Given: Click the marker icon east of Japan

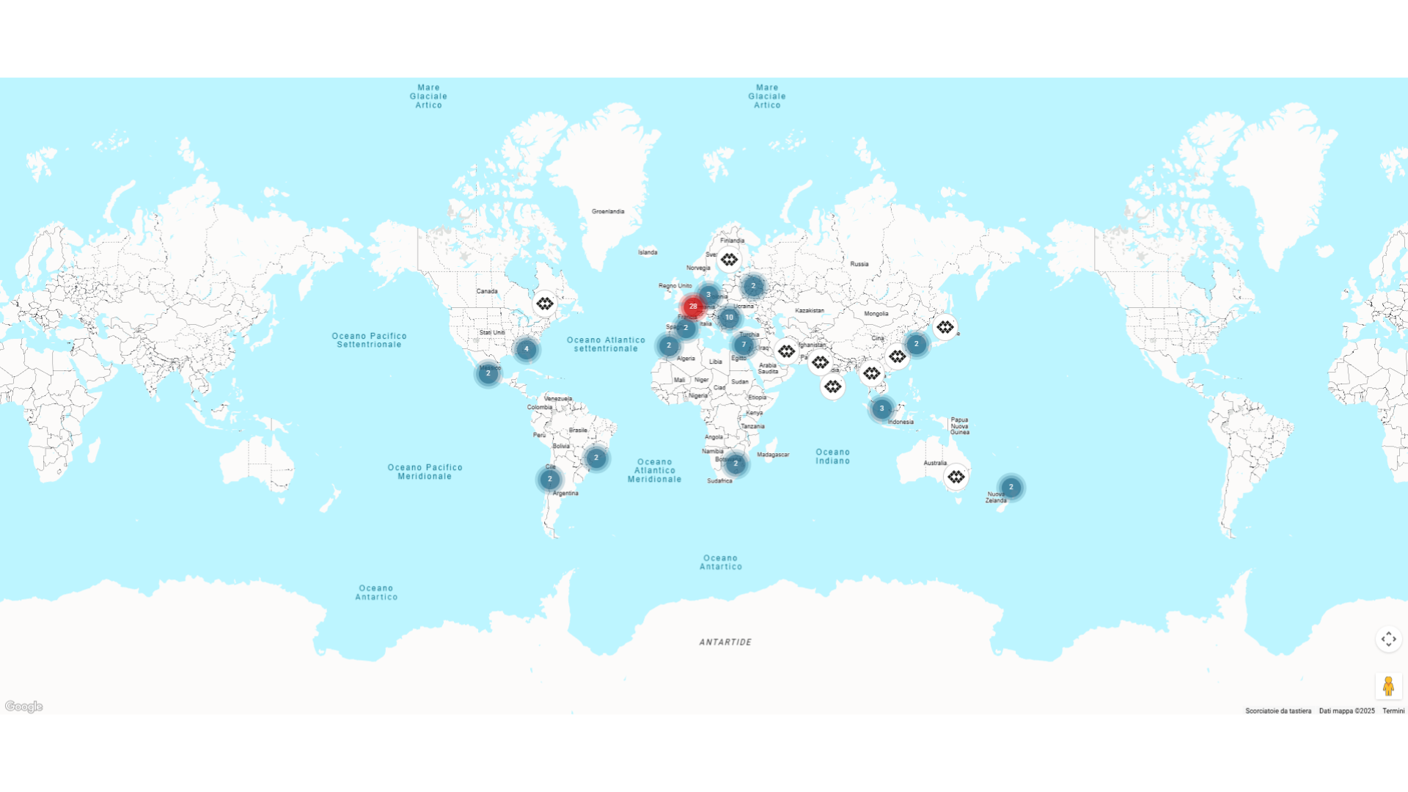Looking at the screenshot, I should [x=946, y=328].
